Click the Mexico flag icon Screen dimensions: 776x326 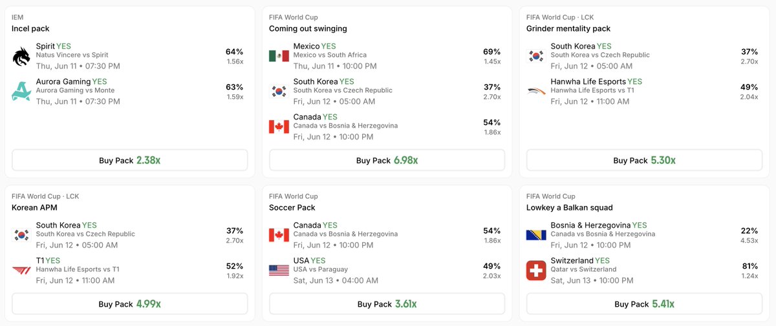coord(279,56)
